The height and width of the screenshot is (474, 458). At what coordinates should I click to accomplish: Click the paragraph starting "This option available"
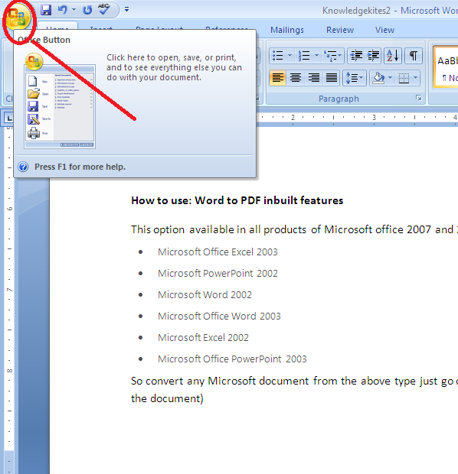tap(294, 229)
